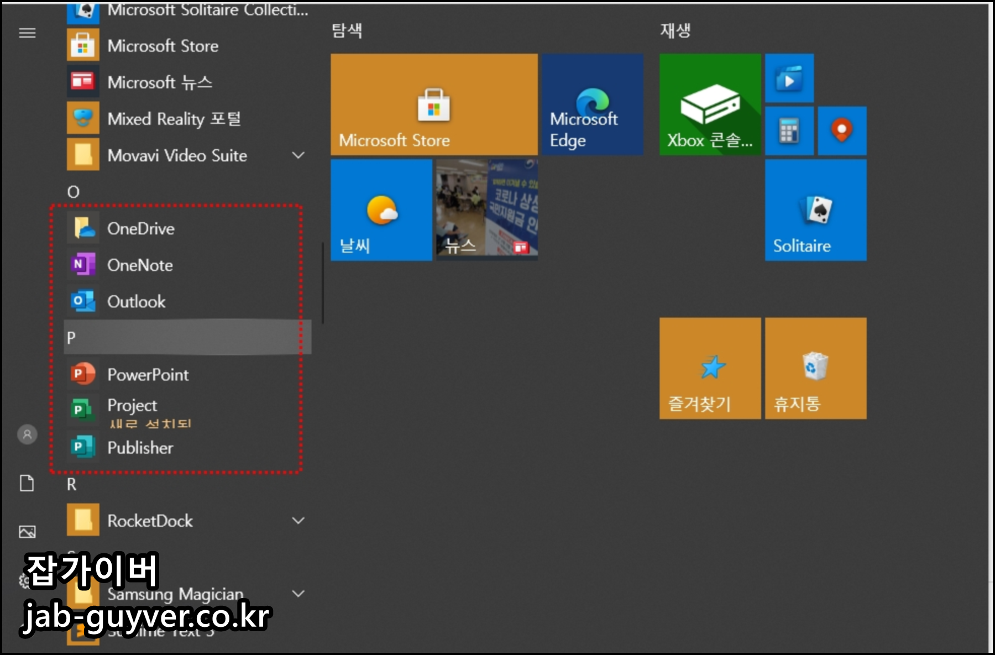995x655 pixels.
Task: Open the Maps small tile
Action: [x=842, y=131]
